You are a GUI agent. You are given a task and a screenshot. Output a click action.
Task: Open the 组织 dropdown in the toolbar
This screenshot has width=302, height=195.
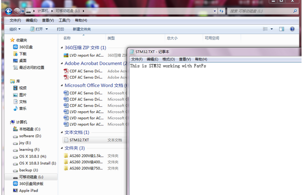(15, 29)
